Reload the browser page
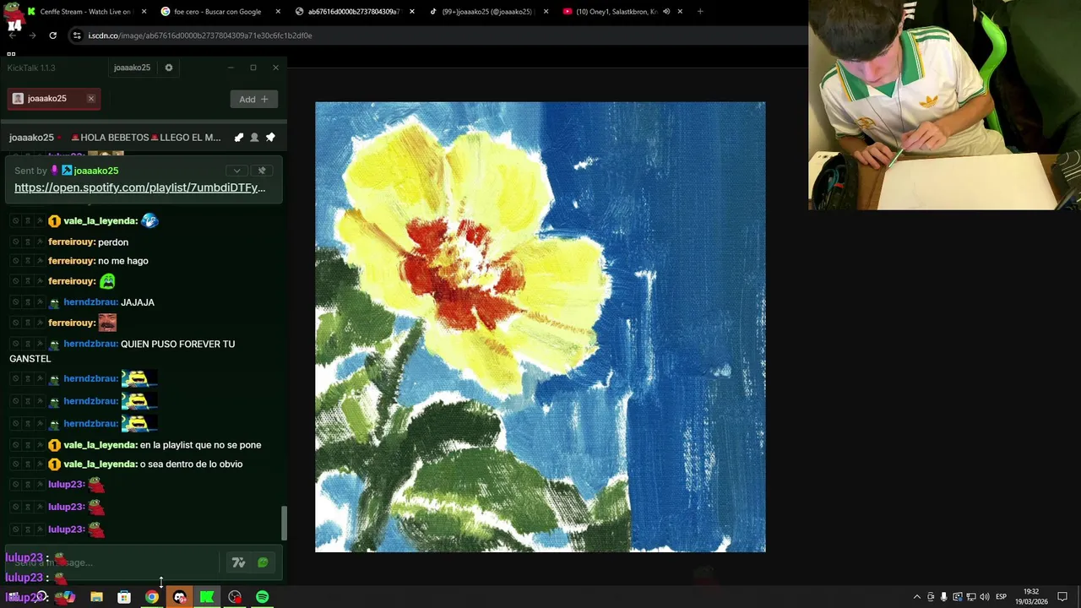 (52, 35)
